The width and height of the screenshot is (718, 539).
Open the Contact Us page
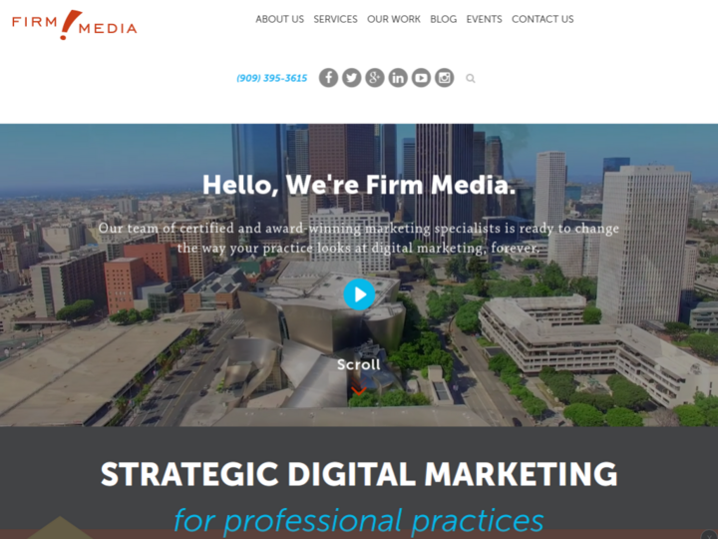(x=542, y=19)
